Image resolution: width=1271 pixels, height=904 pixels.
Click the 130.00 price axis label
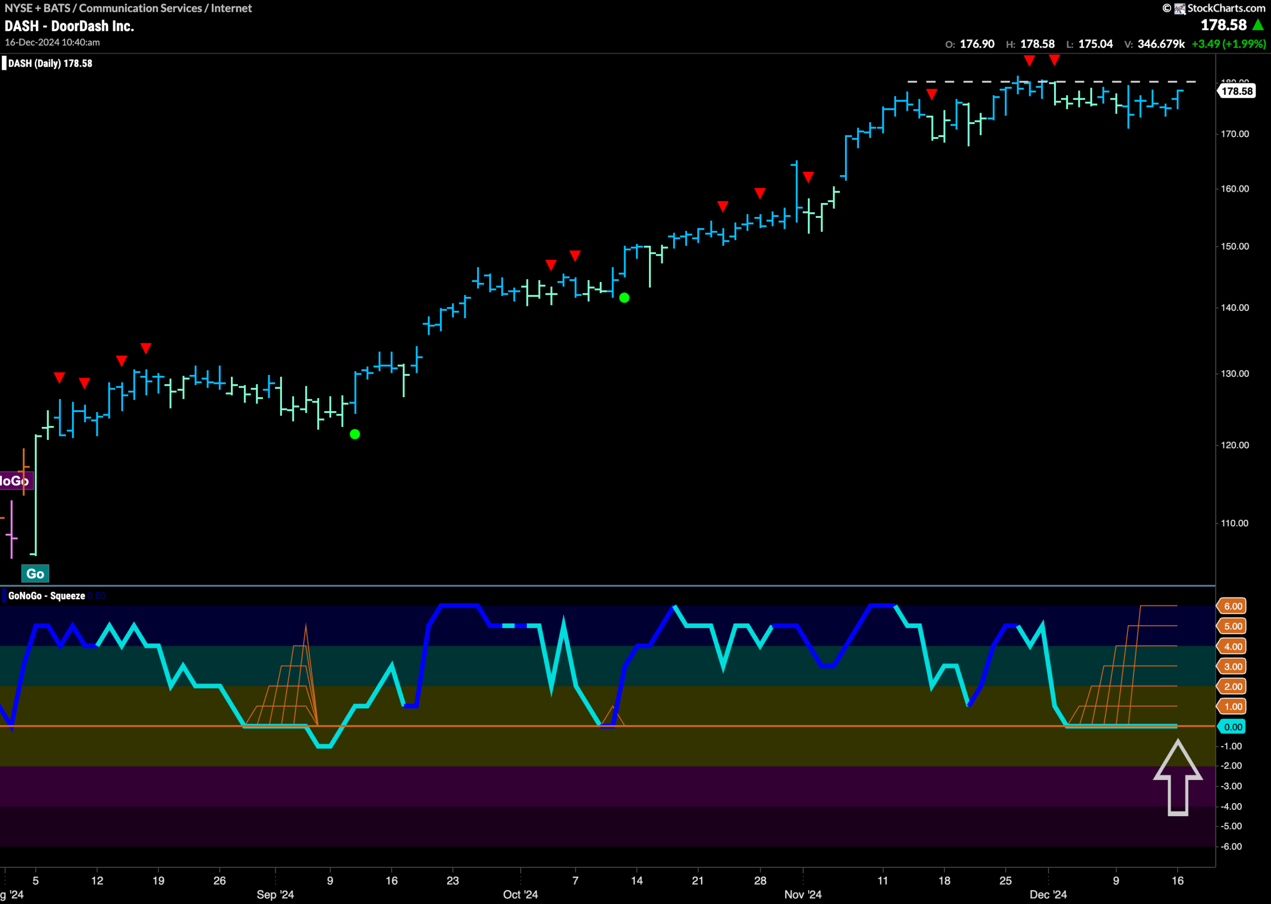click(1235, 373)
